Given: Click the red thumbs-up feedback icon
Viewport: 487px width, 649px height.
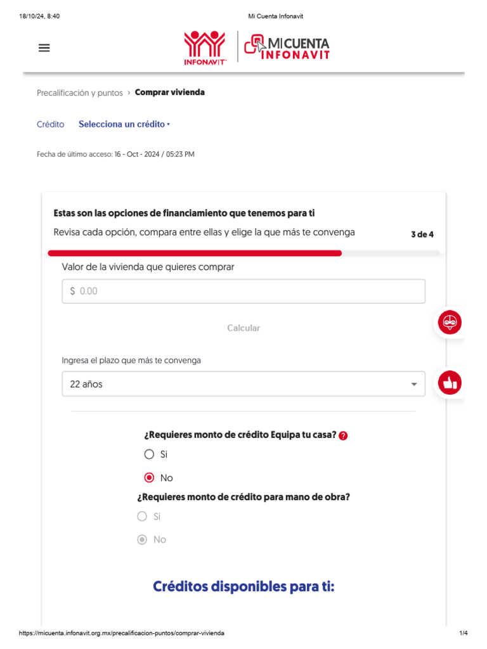Looking at the screenshot, I should (x=451, y=383).
